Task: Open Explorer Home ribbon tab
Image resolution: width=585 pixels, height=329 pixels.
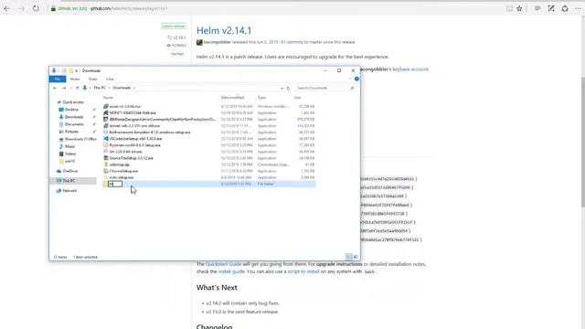Action: pos(75,80)
